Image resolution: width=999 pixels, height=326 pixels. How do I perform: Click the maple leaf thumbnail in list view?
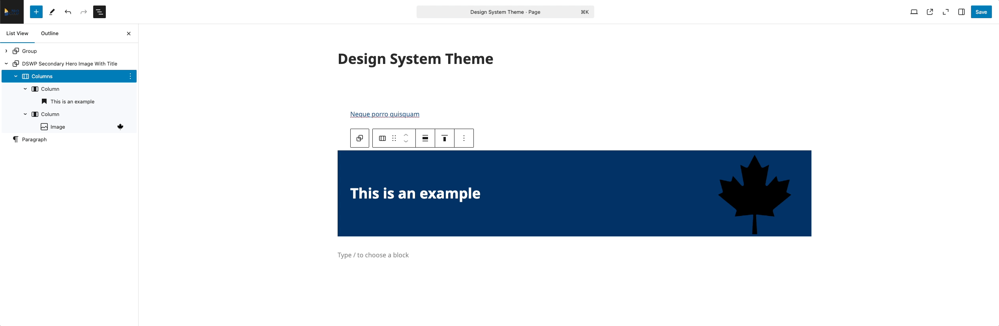(120, 127)
